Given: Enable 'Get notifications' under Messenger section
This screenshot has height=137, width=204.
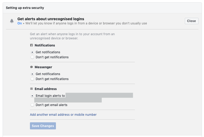Looking at the screenshot, I should [x=32, y=74].
